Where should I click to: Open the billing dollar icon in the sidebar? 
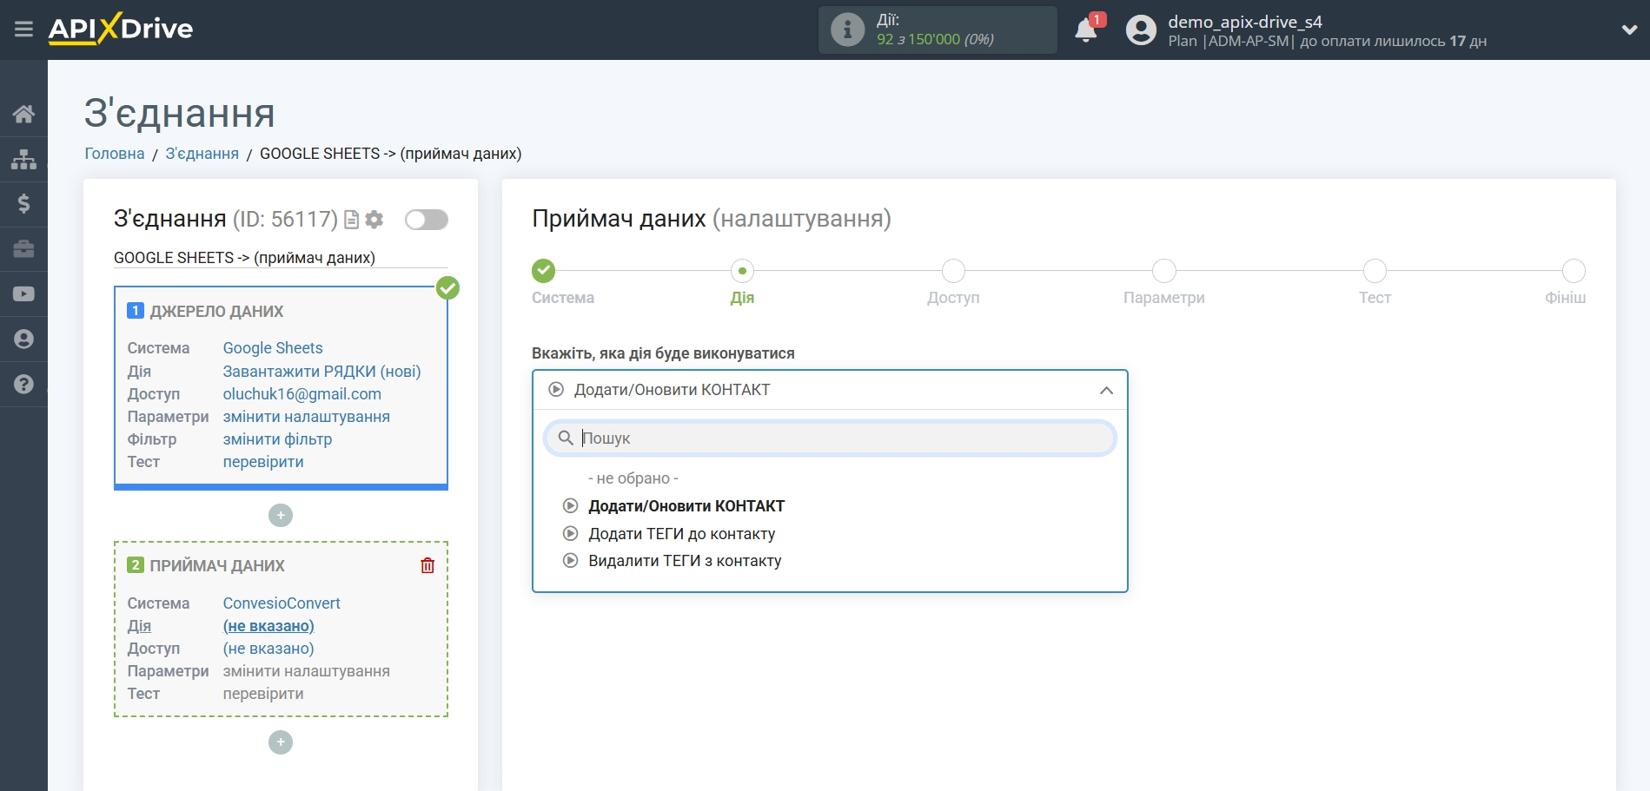tap(23, 204)
